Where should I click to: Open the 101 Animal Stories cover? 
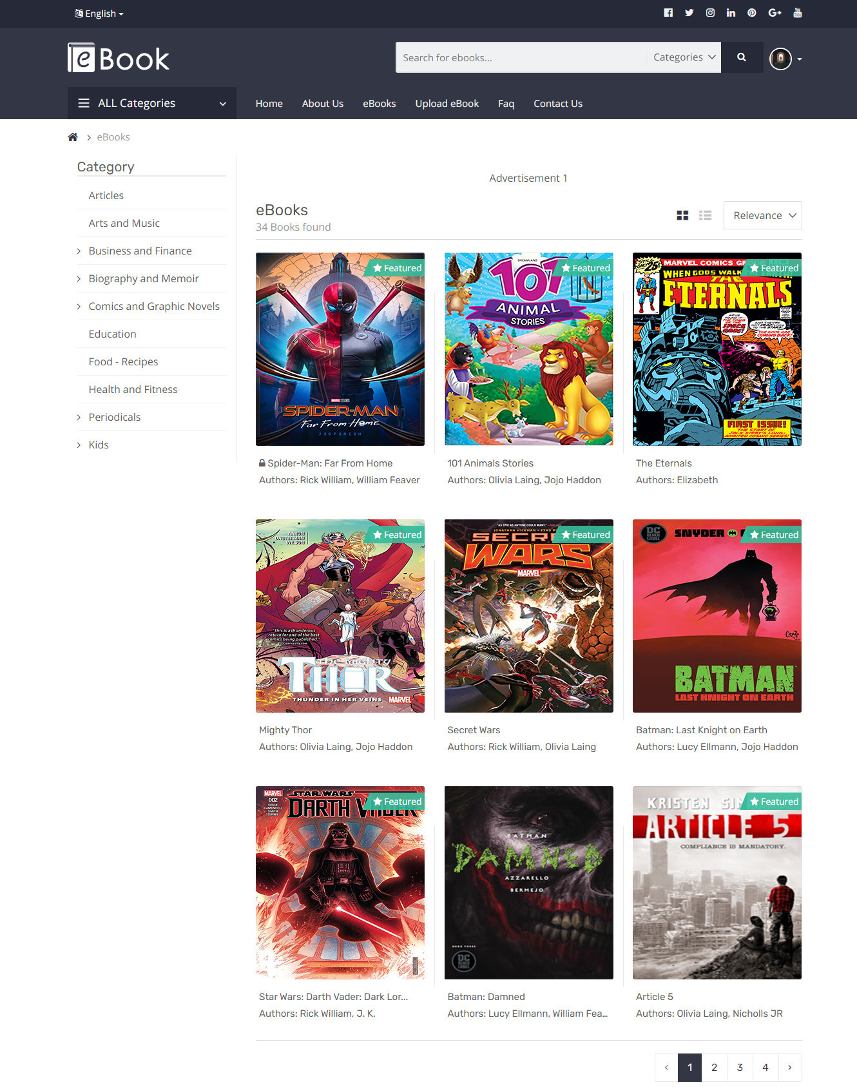(x=529, y=349)
